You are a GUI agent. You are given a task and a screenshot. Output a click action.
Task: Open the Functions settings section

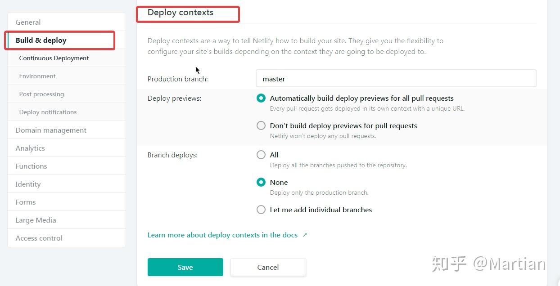click(31, 166)
